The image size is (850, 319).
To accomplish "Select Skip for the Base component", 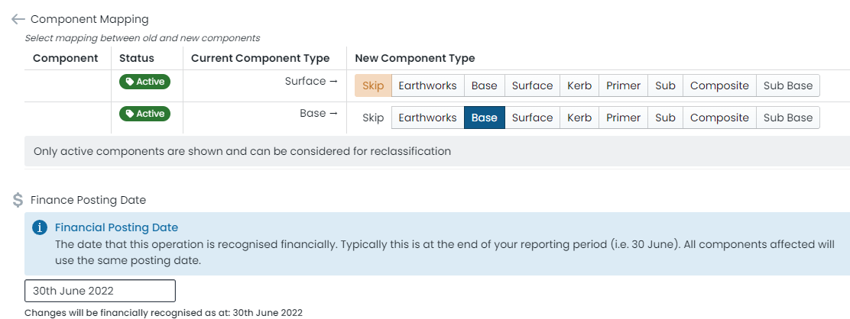I will pos(373,118).
